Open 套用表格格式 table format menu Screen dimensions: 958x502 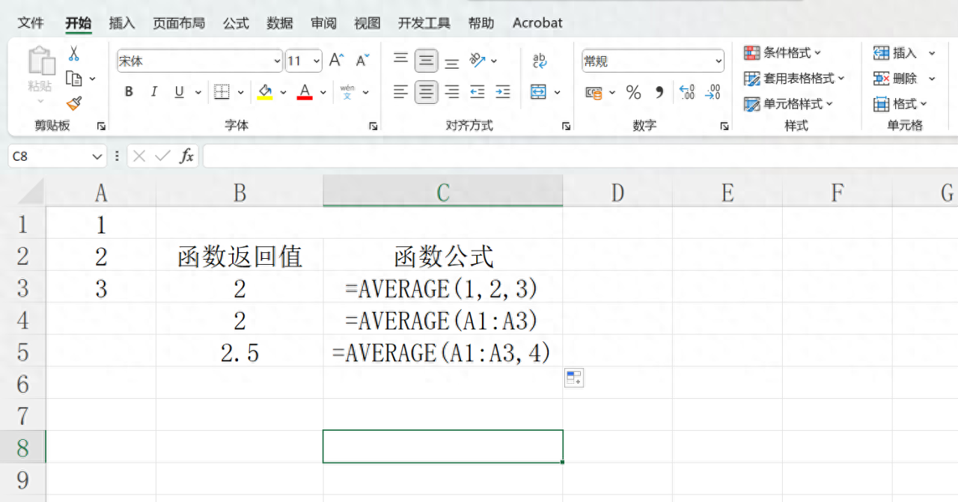(x=795, y=79)
